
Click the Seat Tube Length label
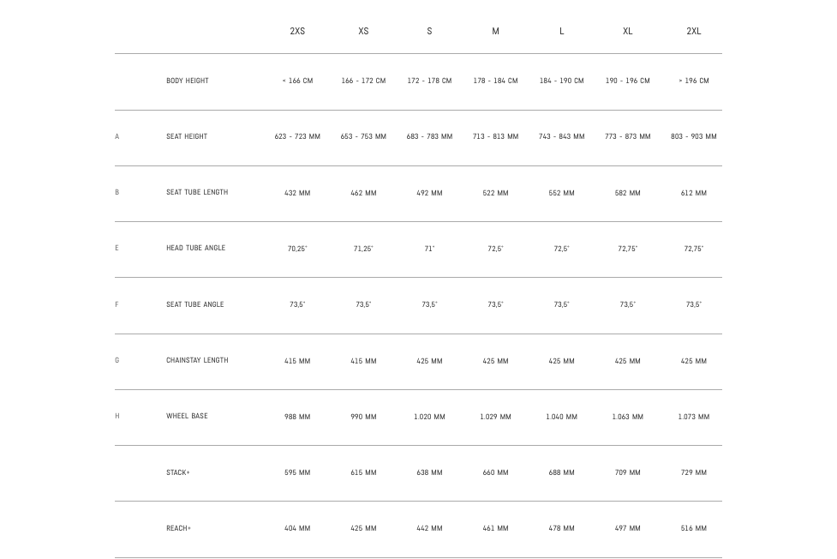tap(197, 192)
